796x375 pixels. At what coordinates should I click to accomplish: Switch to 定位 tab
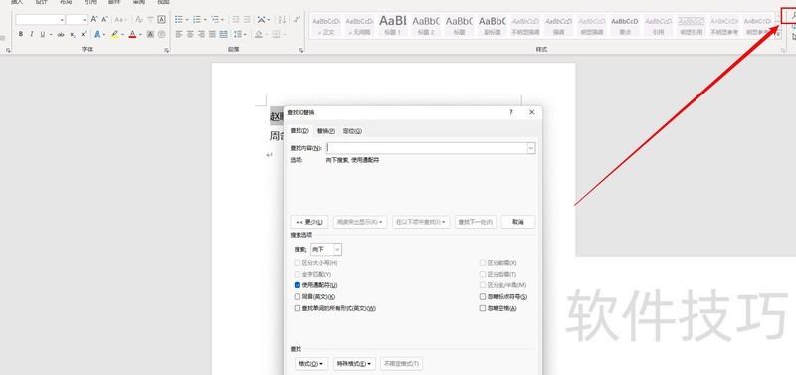352,131
